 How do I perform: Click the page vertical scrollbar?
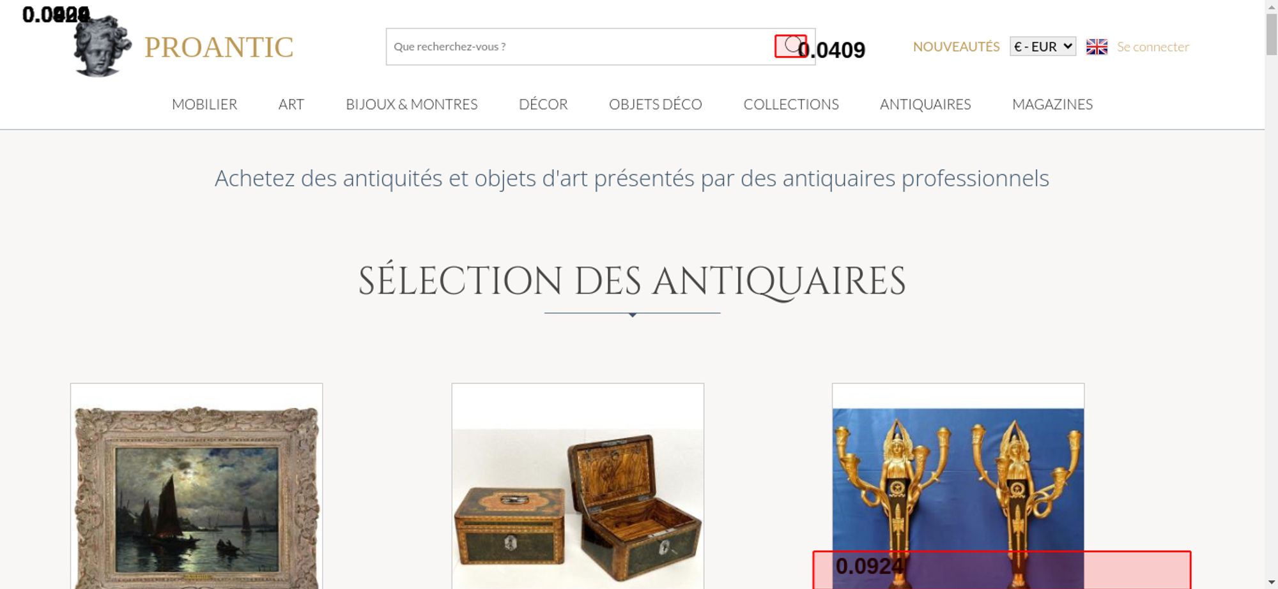(1272, 294)
